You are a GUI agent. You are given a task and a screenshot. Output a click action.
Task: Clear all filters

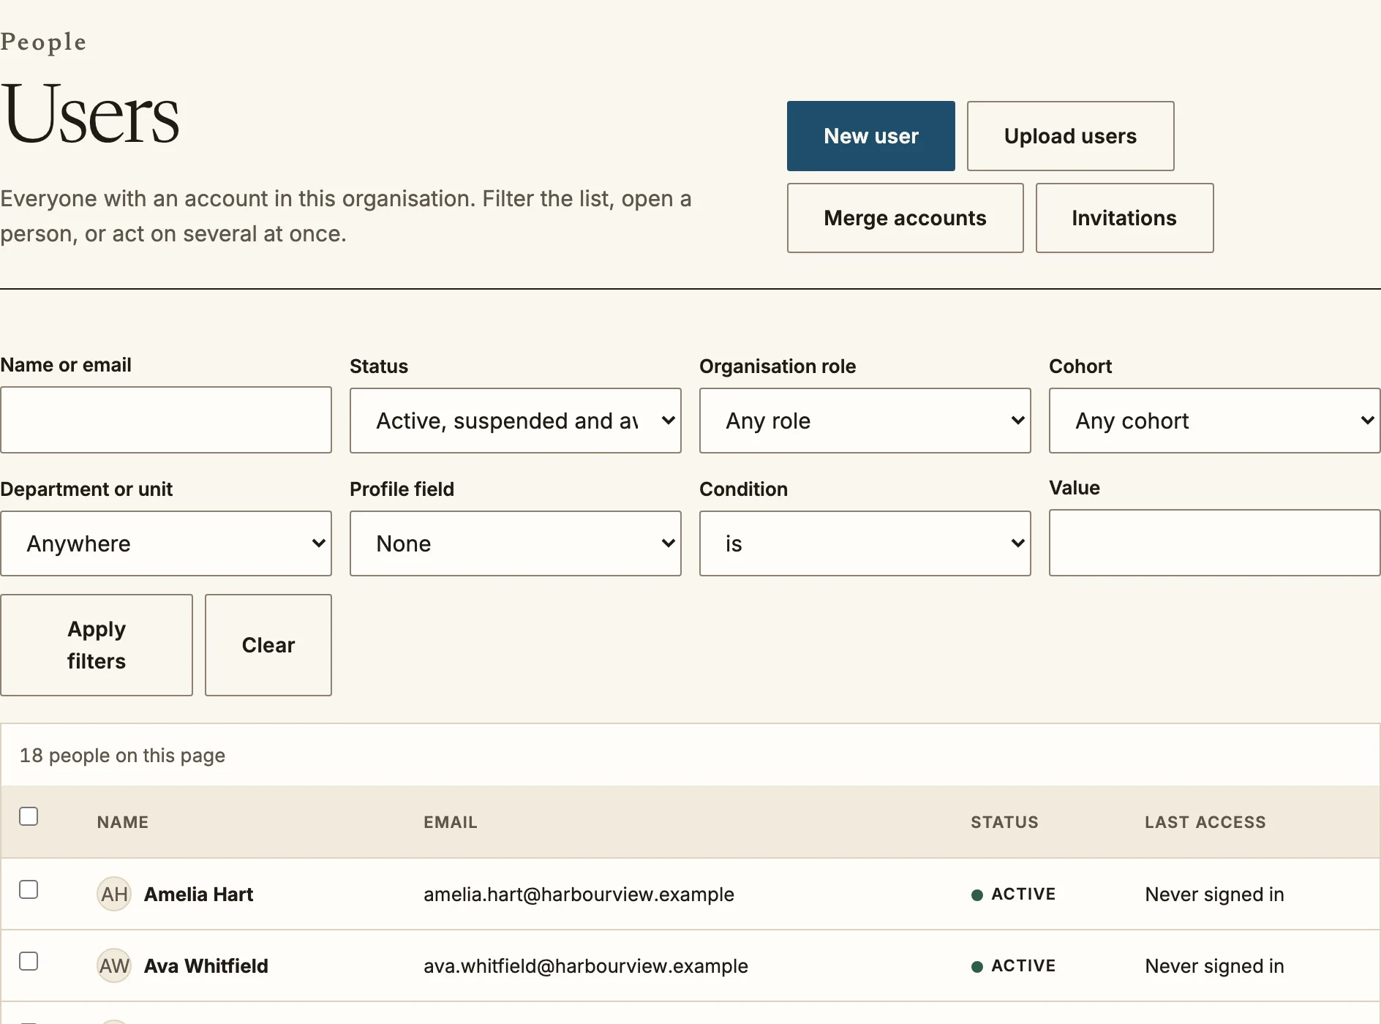268,645
